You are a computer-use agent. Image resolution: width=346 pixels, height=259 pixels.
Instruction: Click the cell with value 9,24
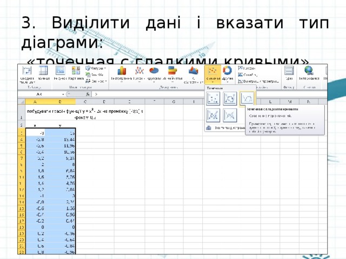tap(60, 158)
